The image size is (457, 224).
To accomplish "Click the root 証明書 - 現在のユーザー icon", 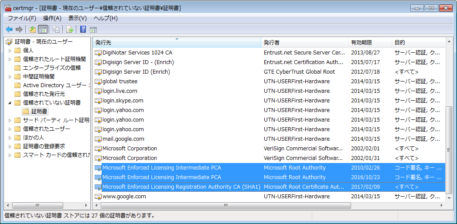I will click(9, 42).
